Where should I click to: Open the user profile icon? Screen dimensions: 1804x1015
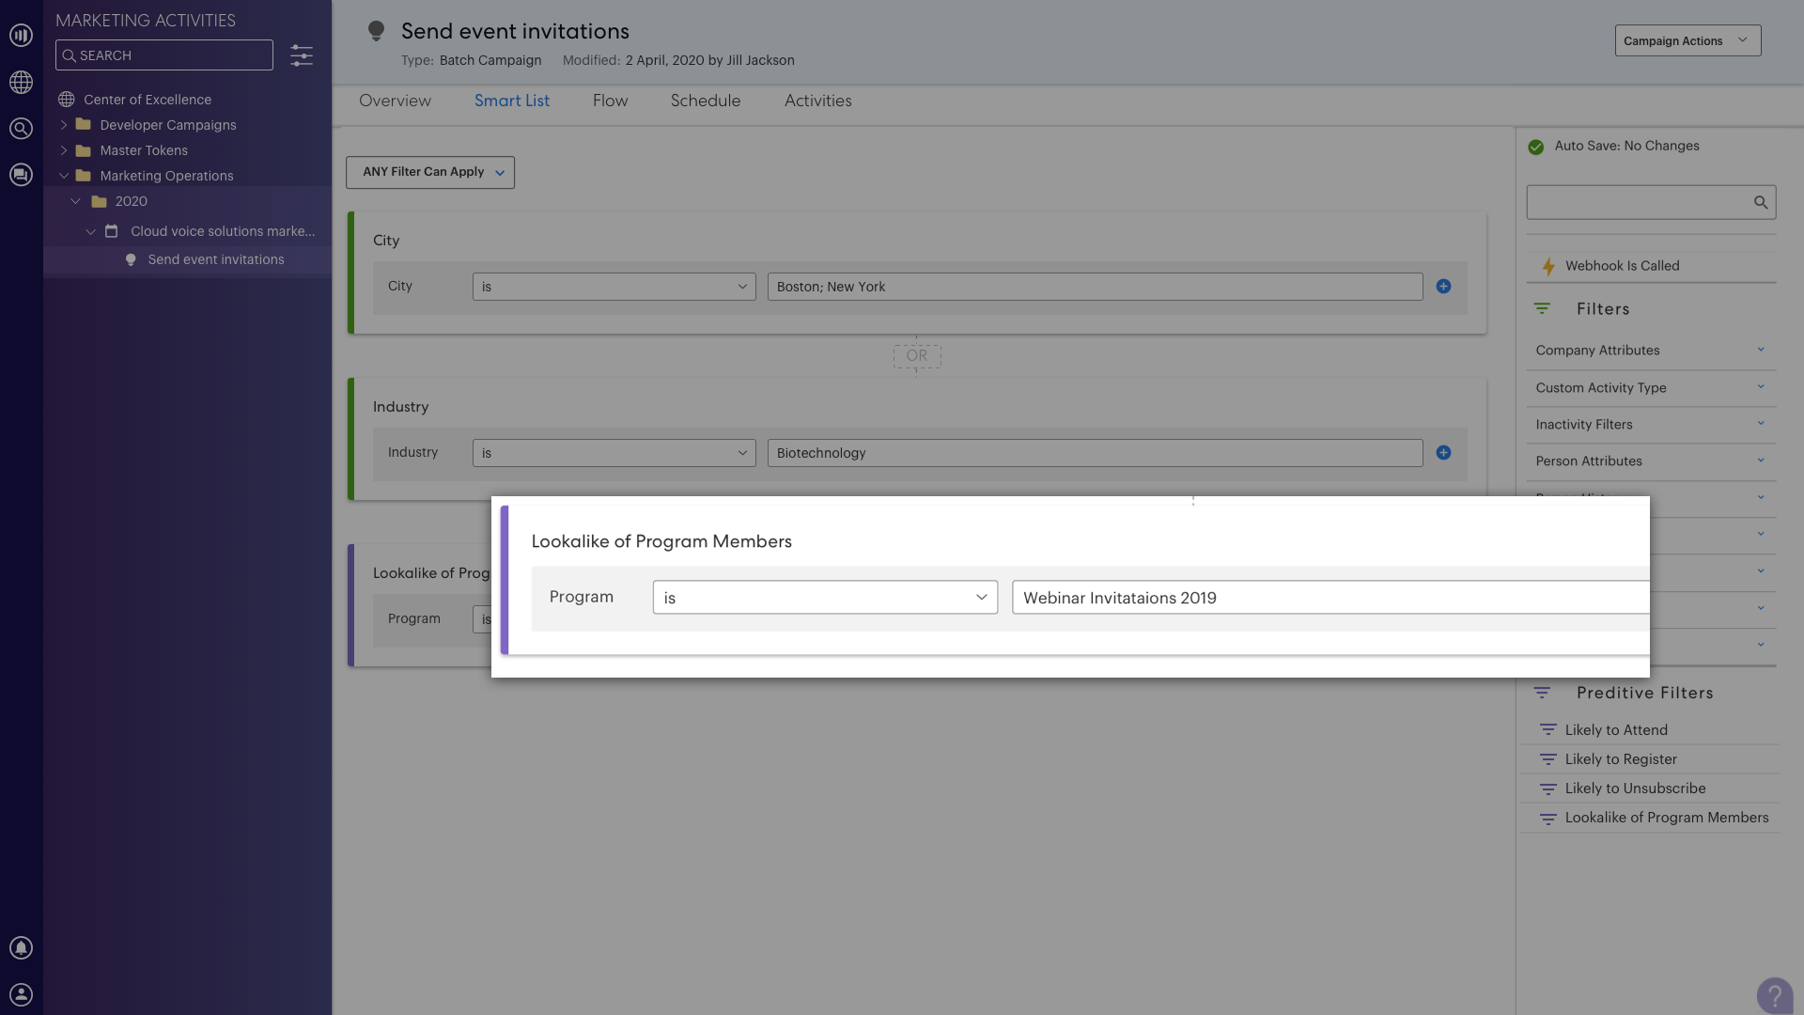pyautogui.click(x=21, y=994)
